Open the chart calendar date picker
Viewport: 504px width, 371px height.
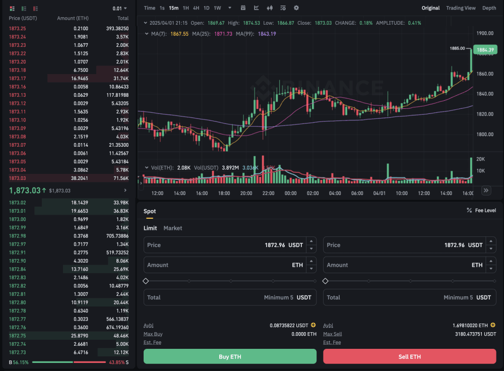pyautogui.click(x=243, y=8)
